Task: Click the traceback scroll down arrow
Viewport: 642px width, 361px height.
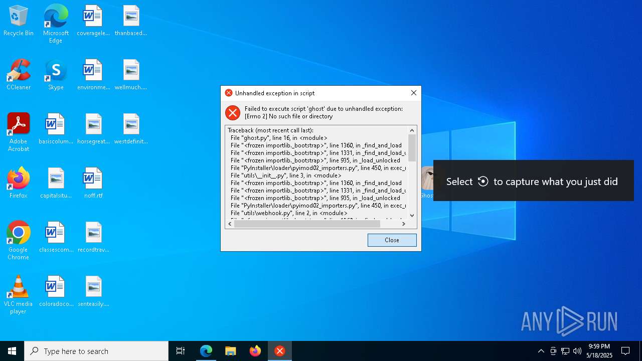Action: tap(412, 215)
